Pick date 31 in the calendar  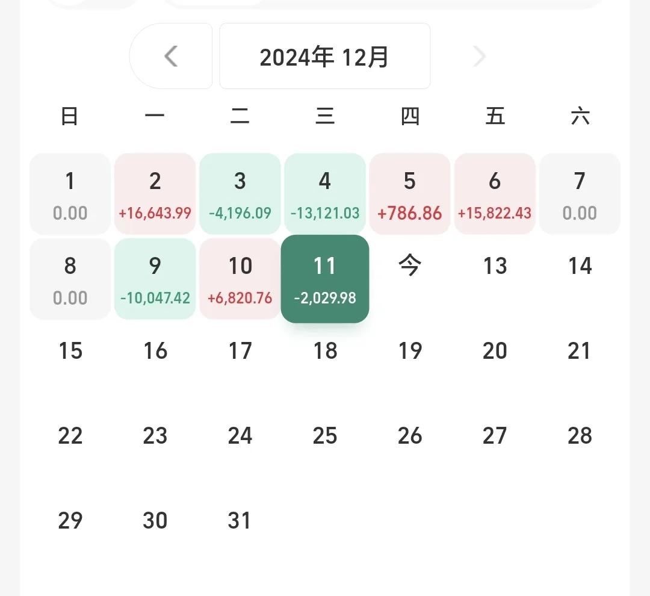pos(240,521)
